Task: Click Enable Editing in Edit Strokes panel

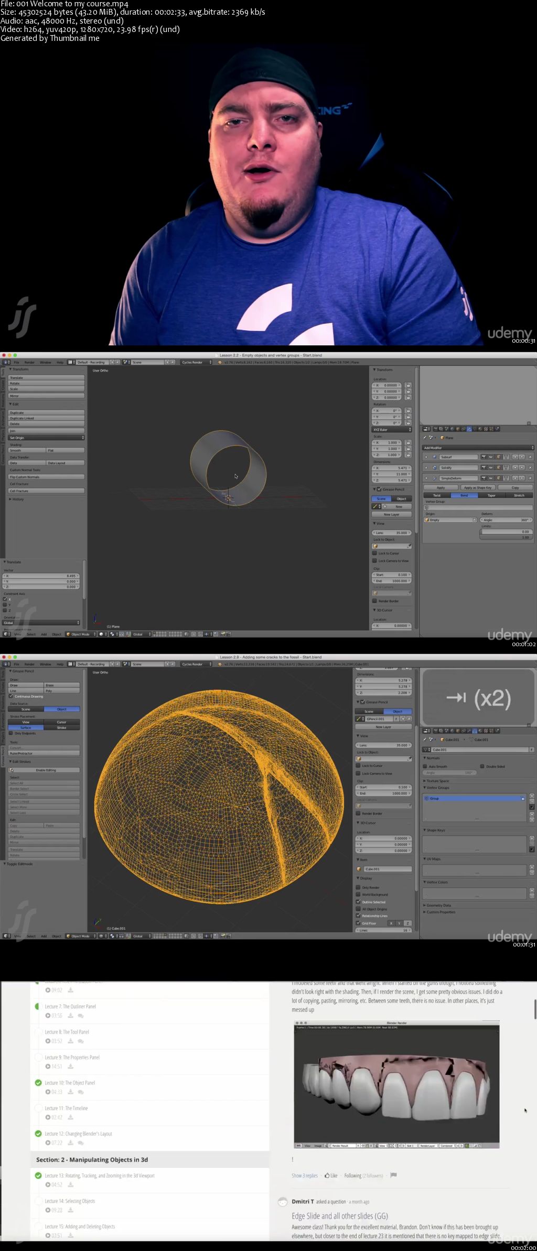Action: [x=44, y=770]
